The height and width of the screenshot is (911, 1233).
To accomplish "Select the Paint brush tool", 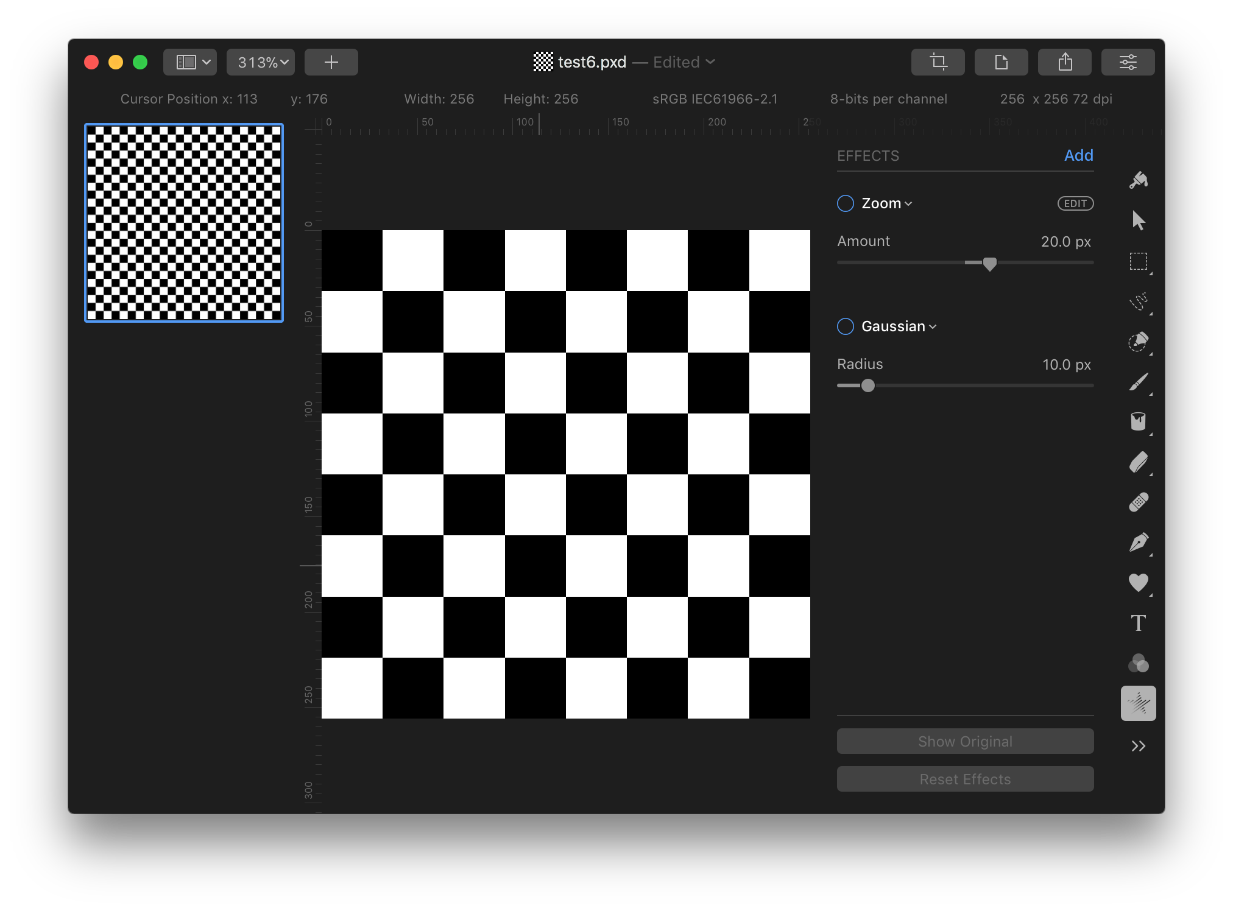I will click(1138, 382).
